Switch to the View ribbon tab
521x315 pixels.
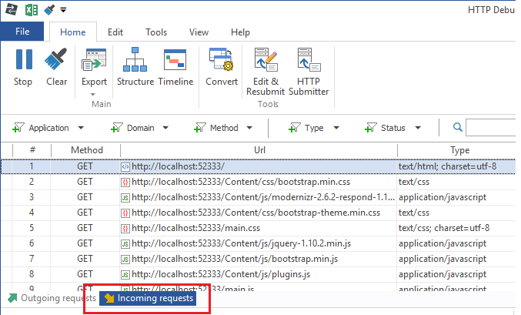click(x=199, y=32)
